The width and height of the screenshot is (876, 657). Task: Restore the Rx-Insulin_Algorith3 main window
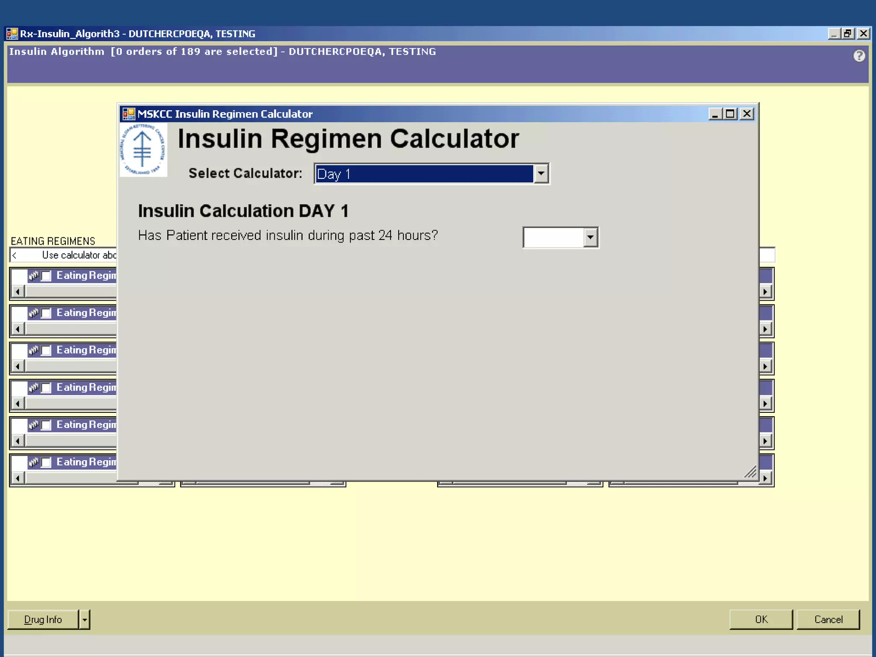(848, 33)
